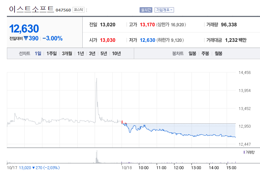This screenshot has width=260, height=176.
Task: Click the 12,447 y-axis label
Action: [244, 144]
